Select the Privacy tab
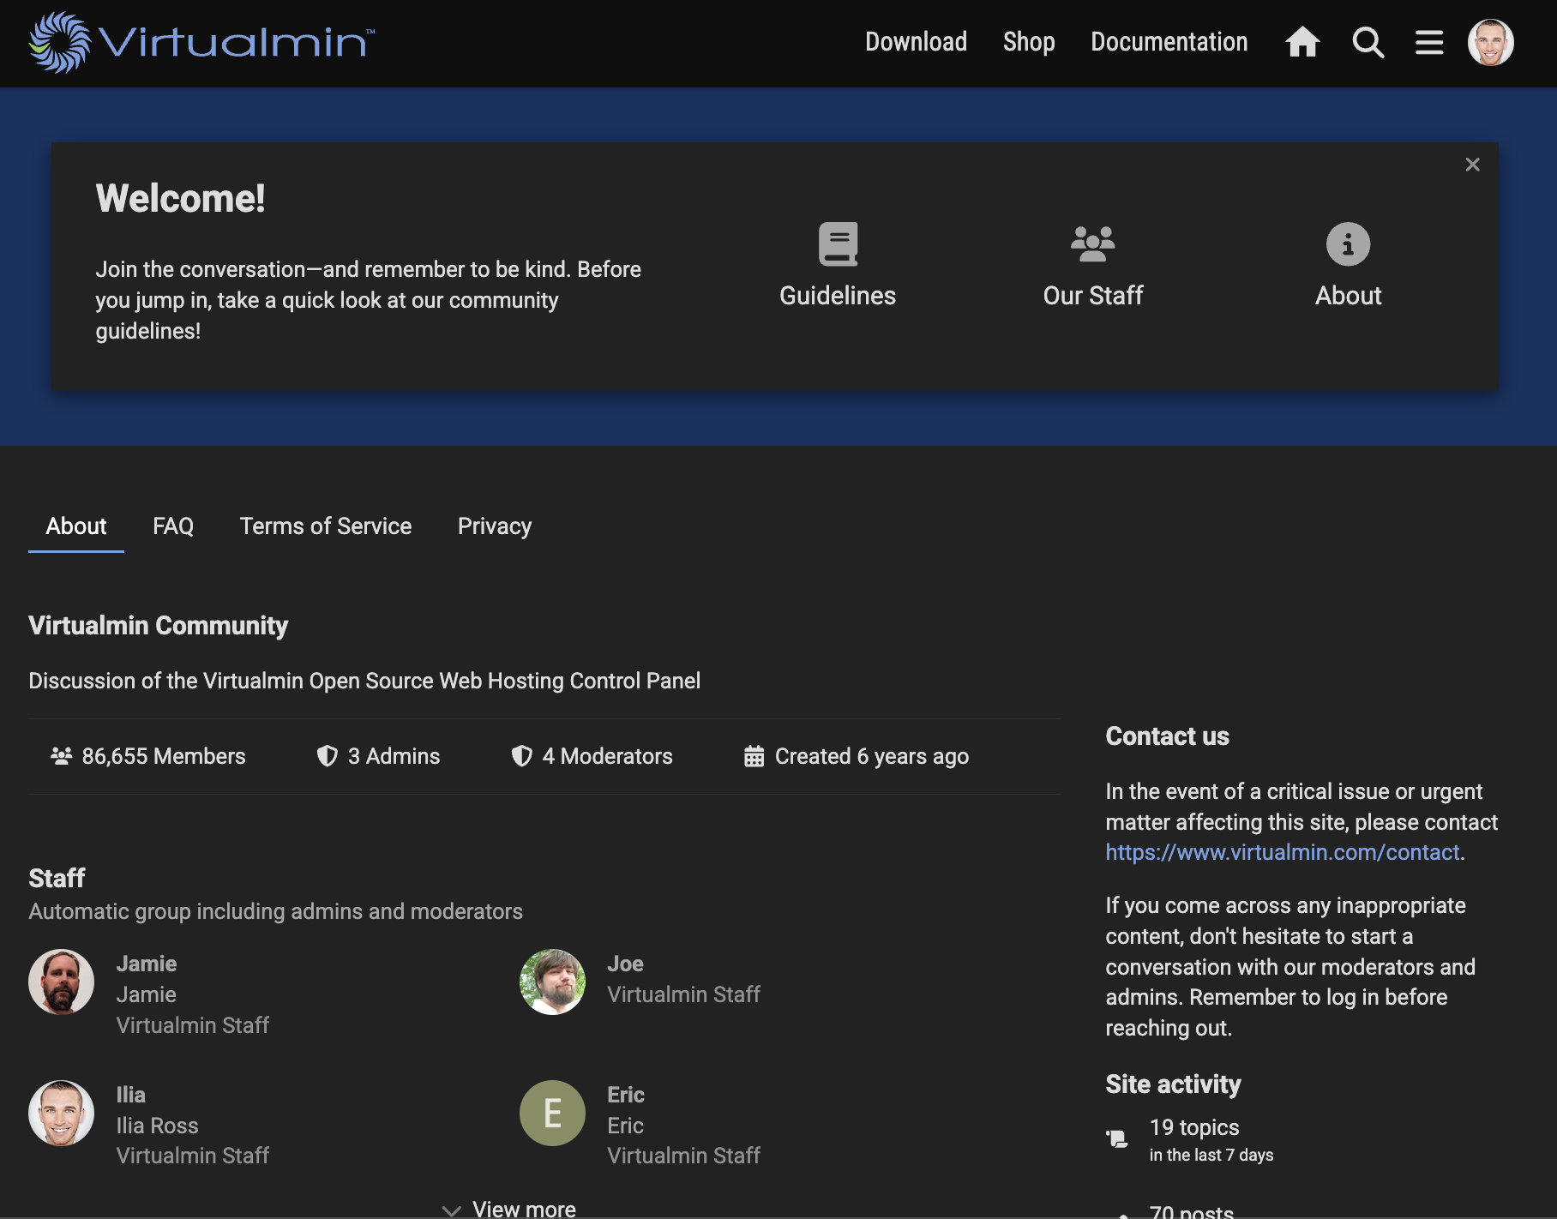The image size is (1557, 1219). click(495, 526)
